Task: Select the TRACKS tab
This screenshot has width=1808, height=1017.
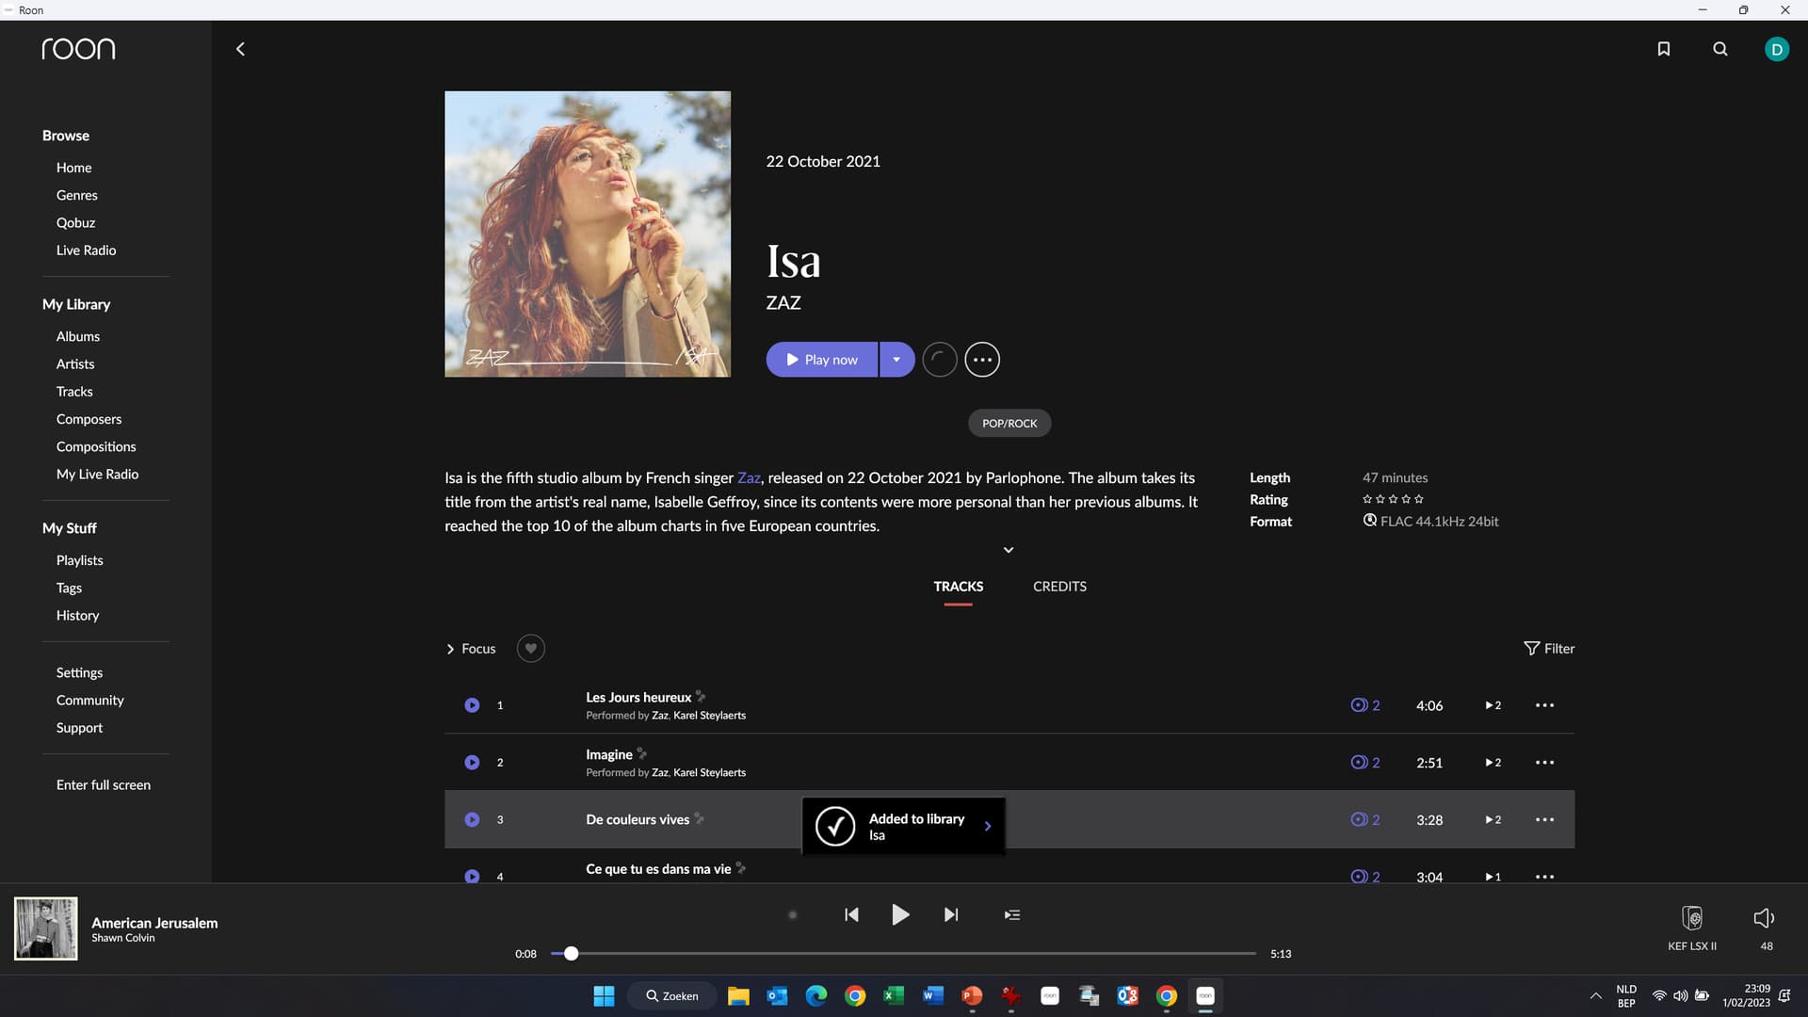Action: [x=958, y=587]
